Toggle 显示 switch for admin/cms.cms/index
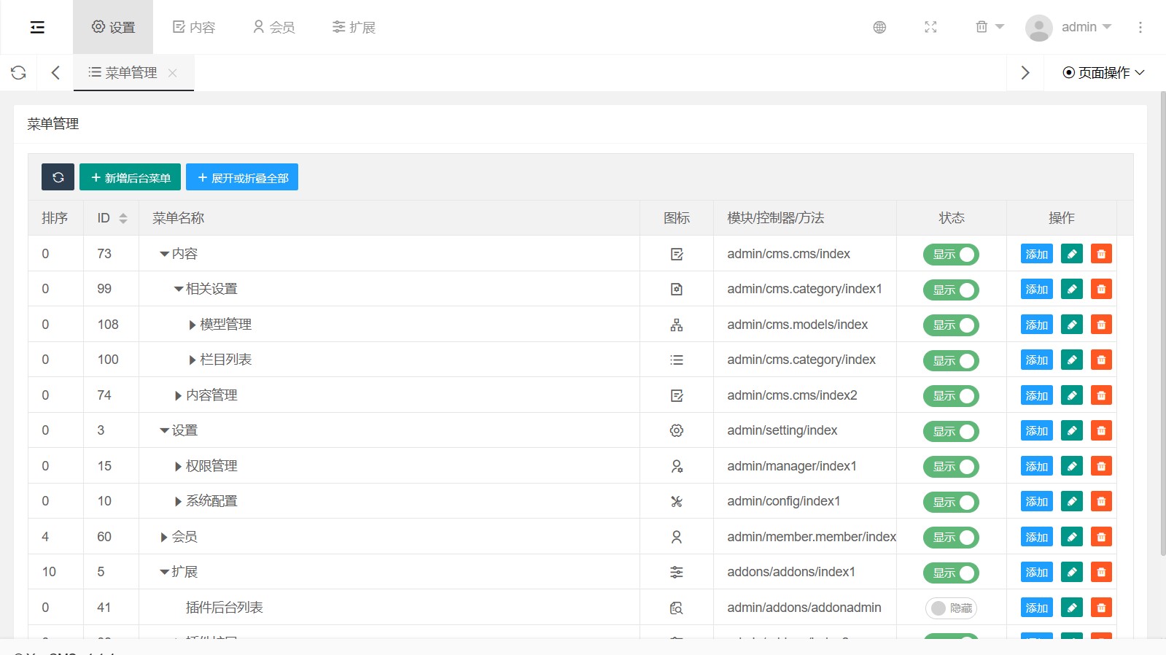 click(951, 254)
